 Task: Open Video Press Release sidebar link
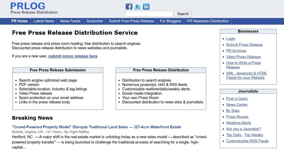(x=243, y=57)
